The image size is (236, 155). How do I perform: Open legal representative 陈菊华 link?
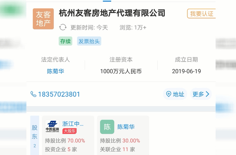click(55, 71)
